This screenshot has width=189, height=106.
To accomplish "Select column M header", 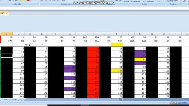I will 140,34.
